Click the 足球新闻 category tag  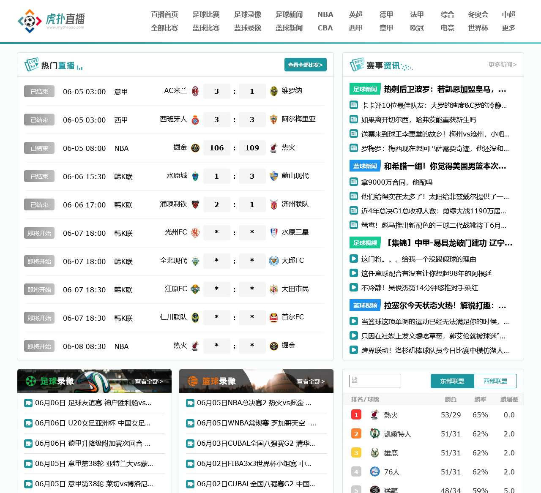point(365,89)
